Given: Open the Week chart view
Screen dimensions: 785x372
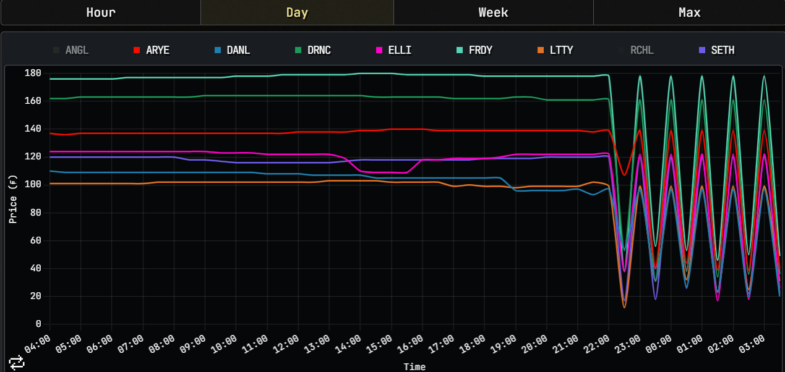Looking at the screenshot, I should (493, 12).
